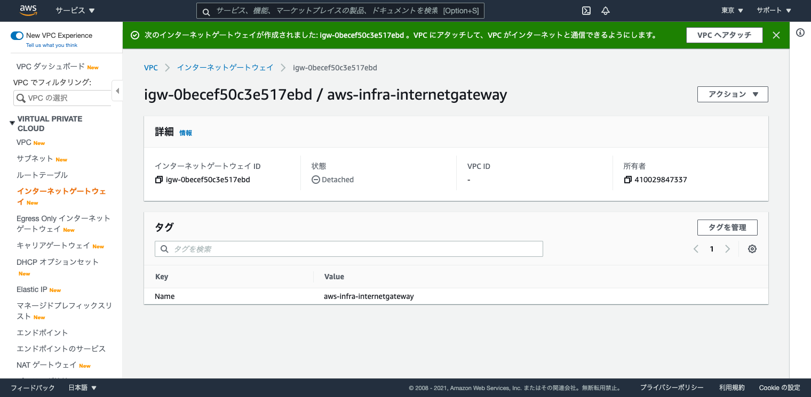Open DHCP オプションセット in the sidebar
This screenshot has width=811, height=397.
[x=58, y=262]
